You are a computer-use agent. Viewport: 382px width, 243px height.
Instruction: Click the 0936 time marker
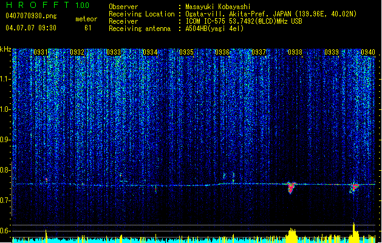222,52
